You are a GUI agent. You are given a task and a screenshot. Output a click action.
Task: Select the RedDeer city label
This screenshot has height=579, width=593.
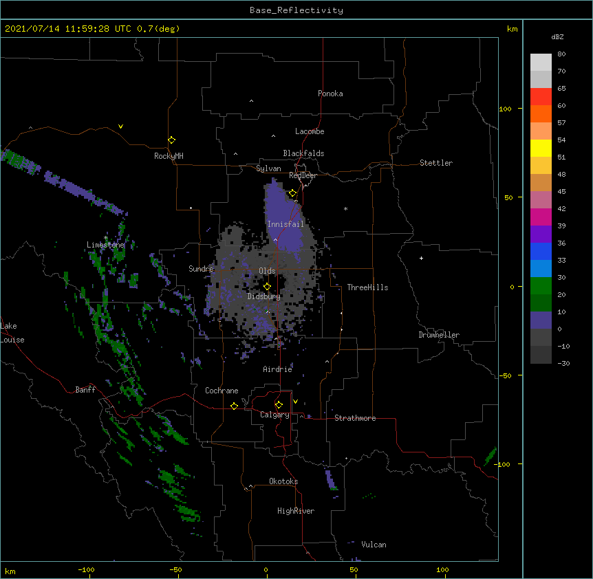303,175
